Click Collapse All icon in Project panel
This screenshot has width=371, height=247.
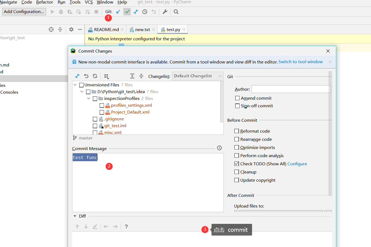(60, 29)
